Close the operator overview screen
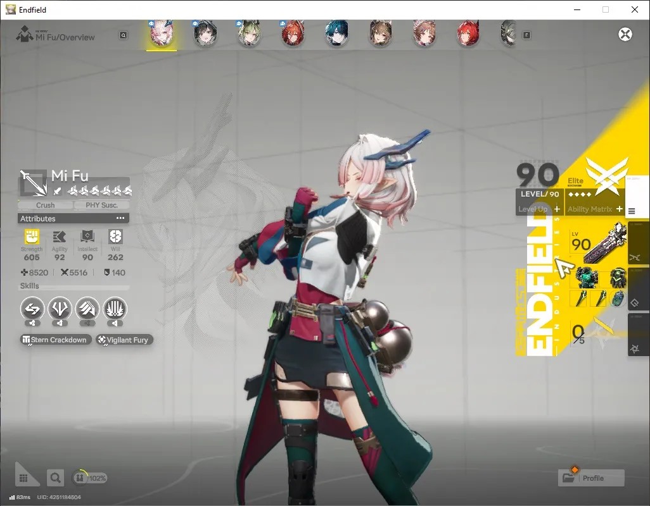This screenshot has width=650, height=506. [625, 34]
